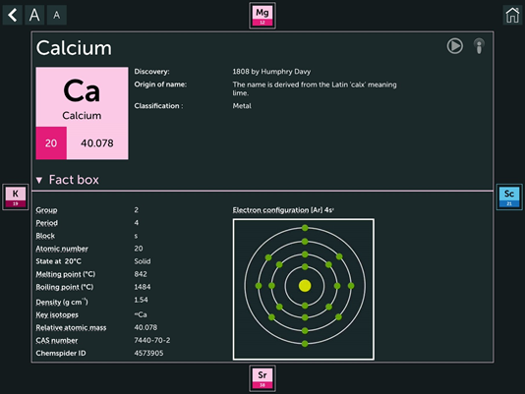Collapse the Fact box section
The height and width of the screenshot is (394, 525).
point(39,180)
